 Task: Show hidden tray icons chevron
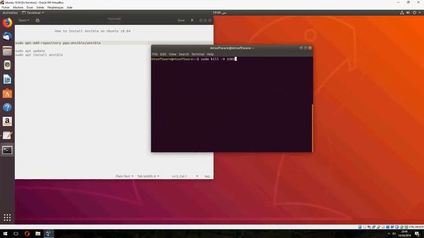click(x=389, y=233)
